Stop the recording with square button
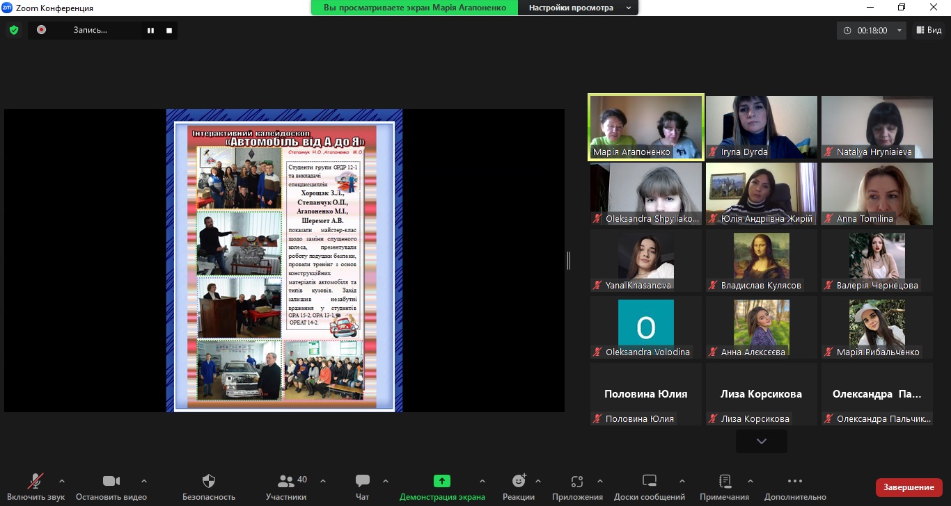The width and height of the screenshot is (951, 506). [x=169, y=31]
